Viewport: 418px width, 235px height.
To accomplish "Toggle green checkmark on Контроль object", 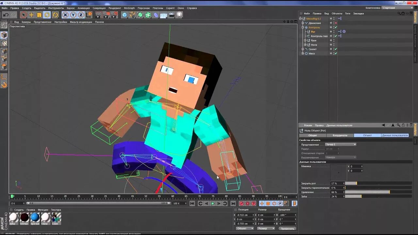I will [336, 27].
